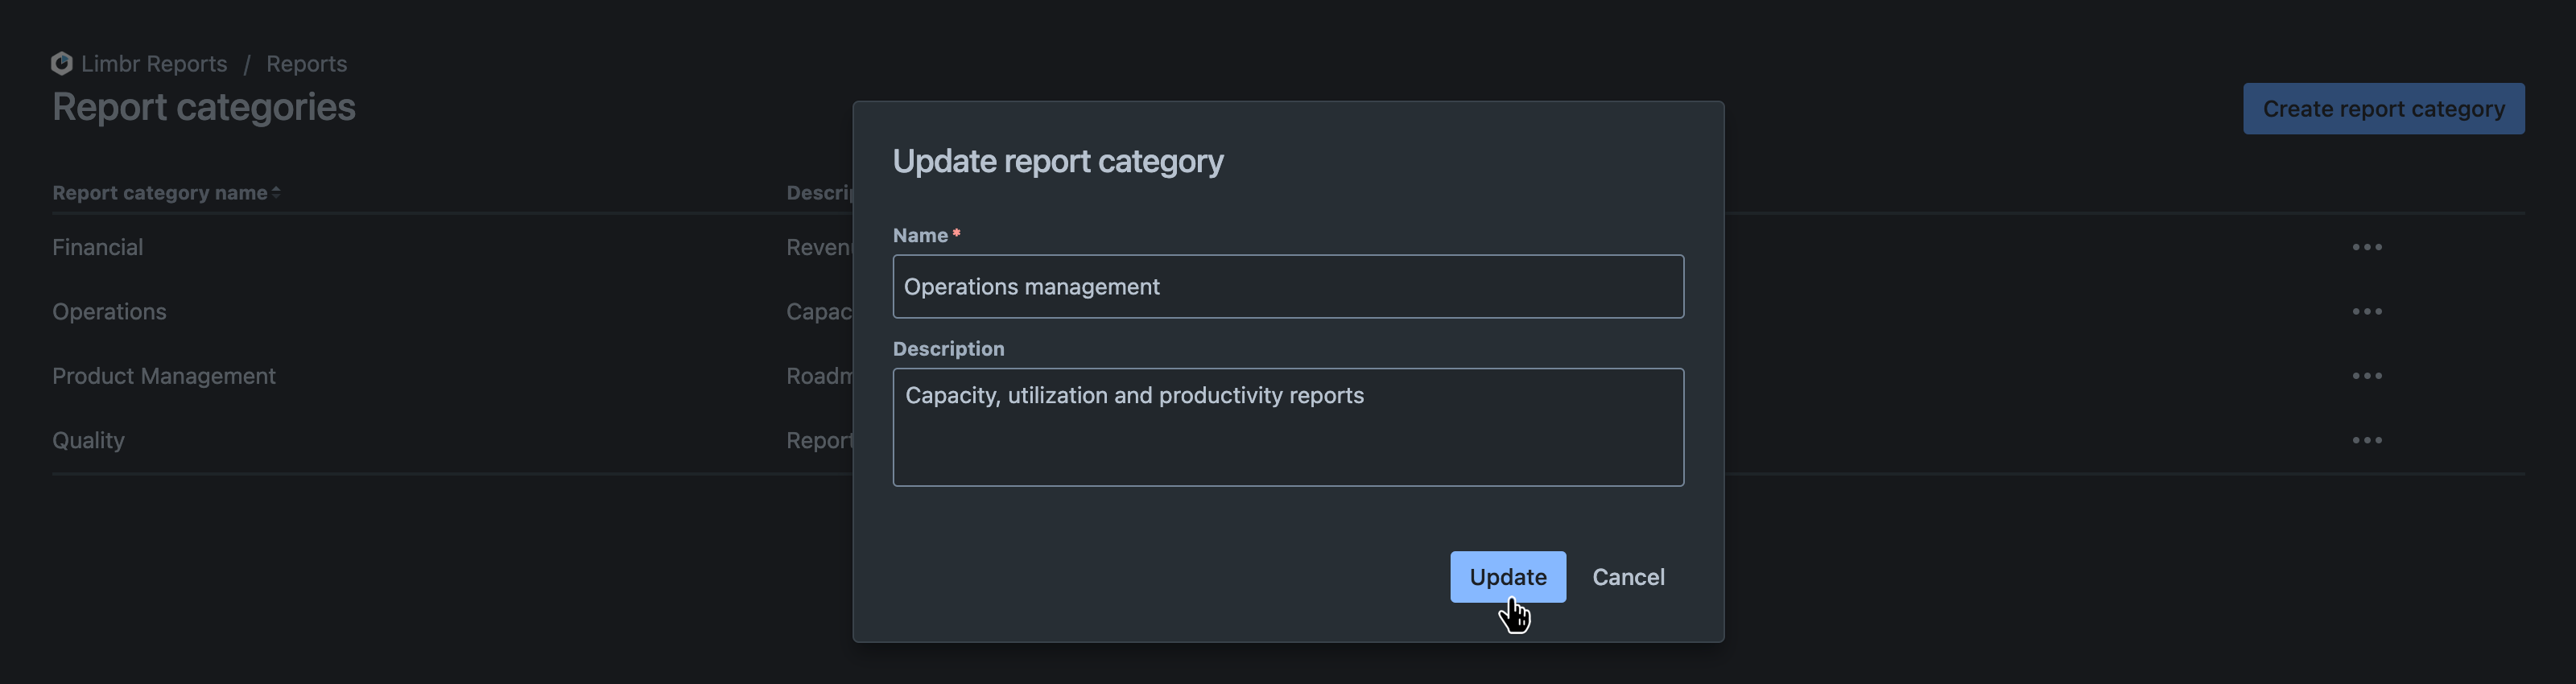Click the Update report category dialog title
The width and height of the screenshot is (2576, 684).
[1057, 161]
